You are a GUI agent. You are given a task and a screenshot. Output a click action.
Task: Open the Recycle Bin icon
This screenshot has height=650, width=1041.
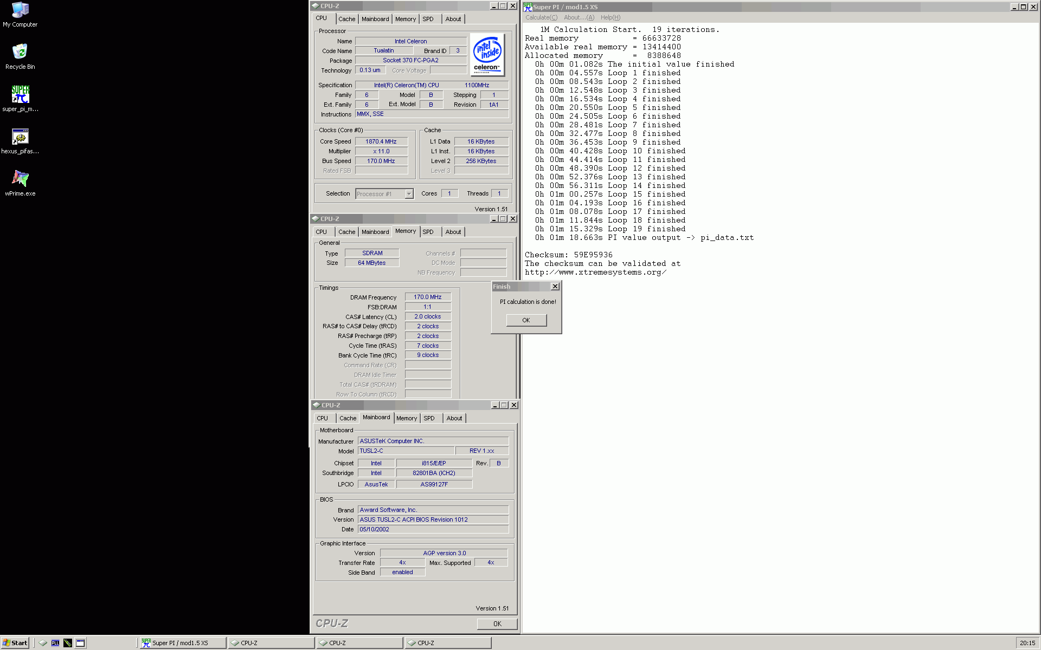point(20,56)
